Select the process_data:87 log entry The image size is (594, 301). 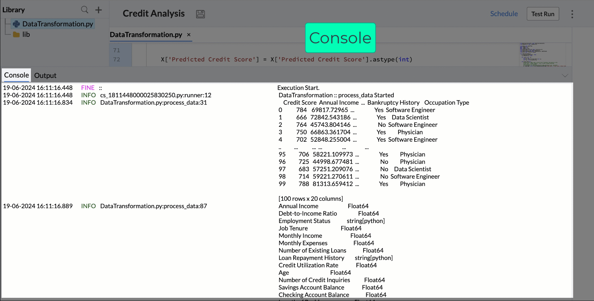point(153,206)
